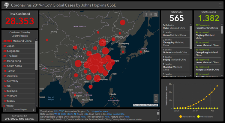Viewport: 225px width, 123px height.
Task: Open the NHC data source link
Action: tap(76, 114)
